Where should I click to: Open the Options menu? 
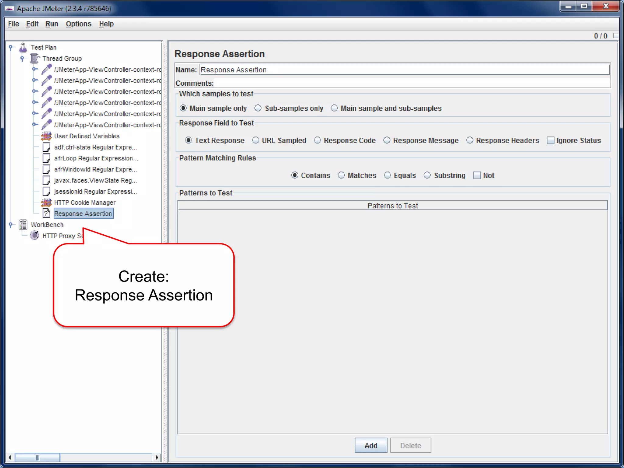click(79, 24)
